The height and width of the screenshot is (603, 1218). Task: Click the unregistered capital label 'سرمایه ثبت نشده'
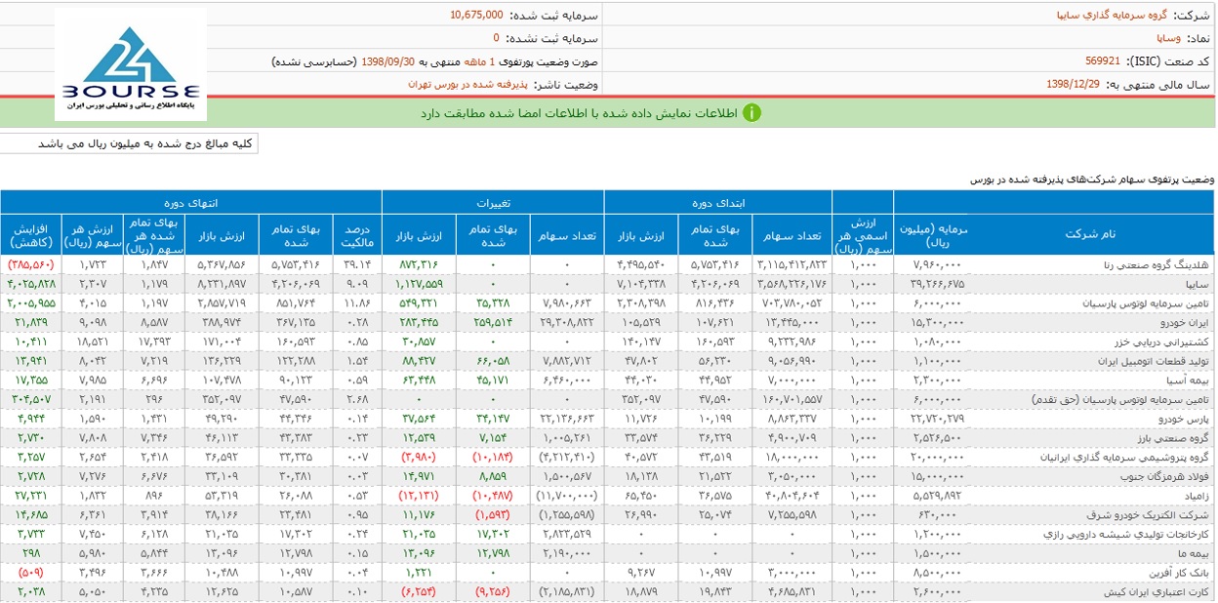point(553,38)
